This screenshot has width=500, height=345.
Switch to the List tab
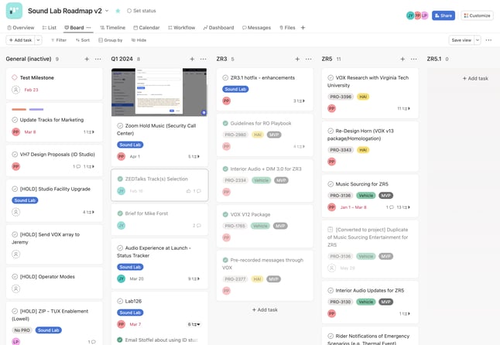pos(49,28)
